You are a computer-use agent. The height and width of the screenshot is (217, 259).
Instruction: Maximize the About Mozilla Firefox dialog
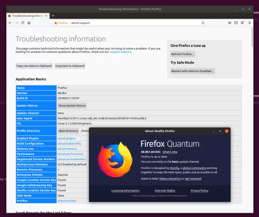220,131
